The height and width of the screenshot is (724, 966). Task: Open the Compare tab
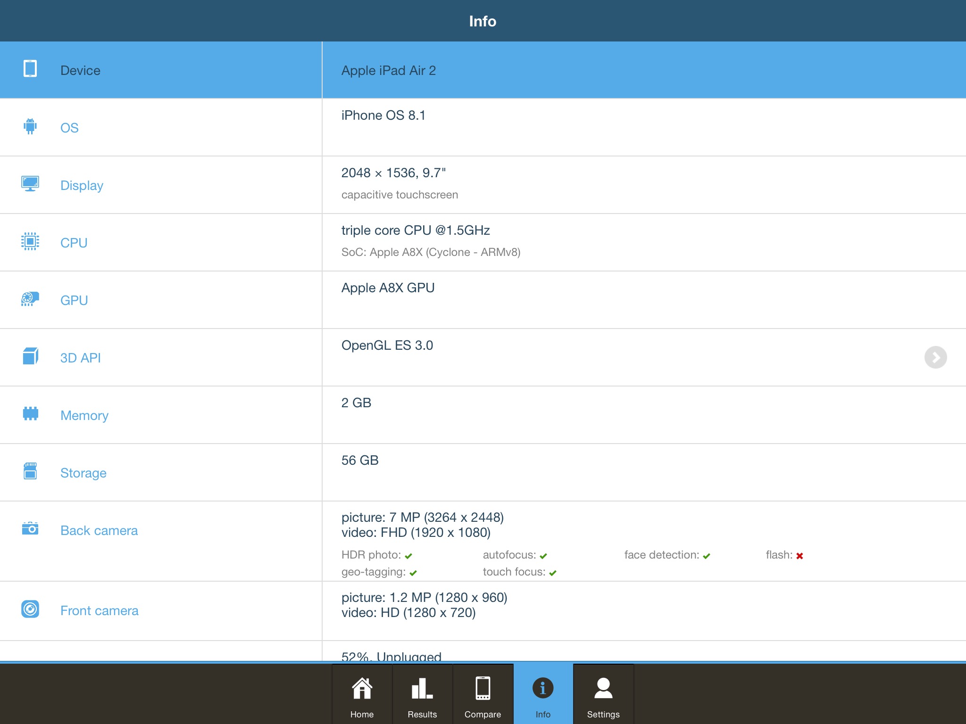[483, 695]
